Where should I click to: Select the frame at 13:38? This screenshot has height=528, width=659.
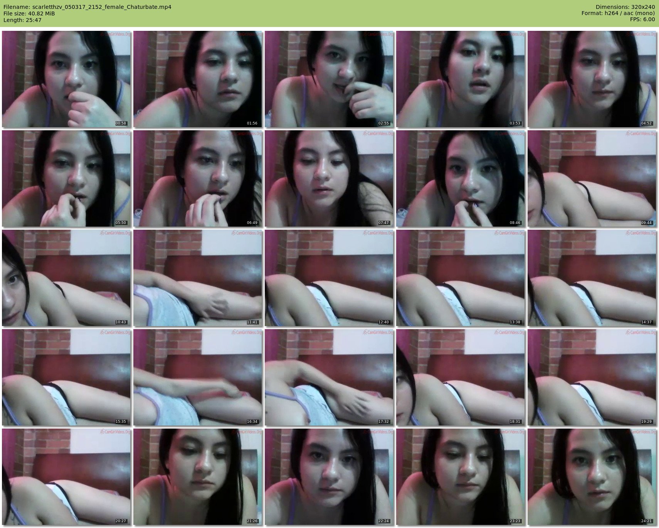460,278
